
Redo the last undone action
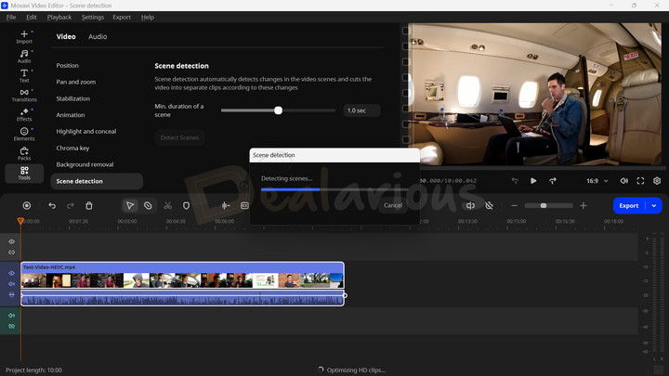tap(71, 205)
